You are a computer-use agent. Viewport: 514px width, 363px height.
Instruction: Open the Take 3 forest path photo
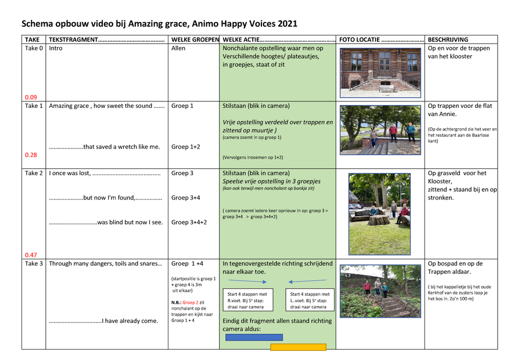380,291
